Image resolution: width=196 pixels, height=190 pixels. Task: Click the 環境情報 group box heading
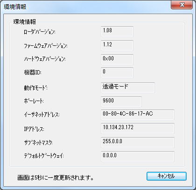tap(25, 22)
